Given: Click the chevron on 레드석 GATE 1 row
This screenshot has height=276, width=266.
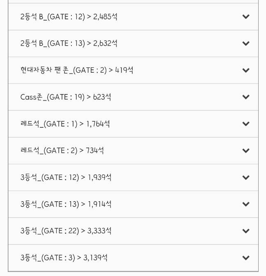Looking at the screenshot, I should click(246, 124).
